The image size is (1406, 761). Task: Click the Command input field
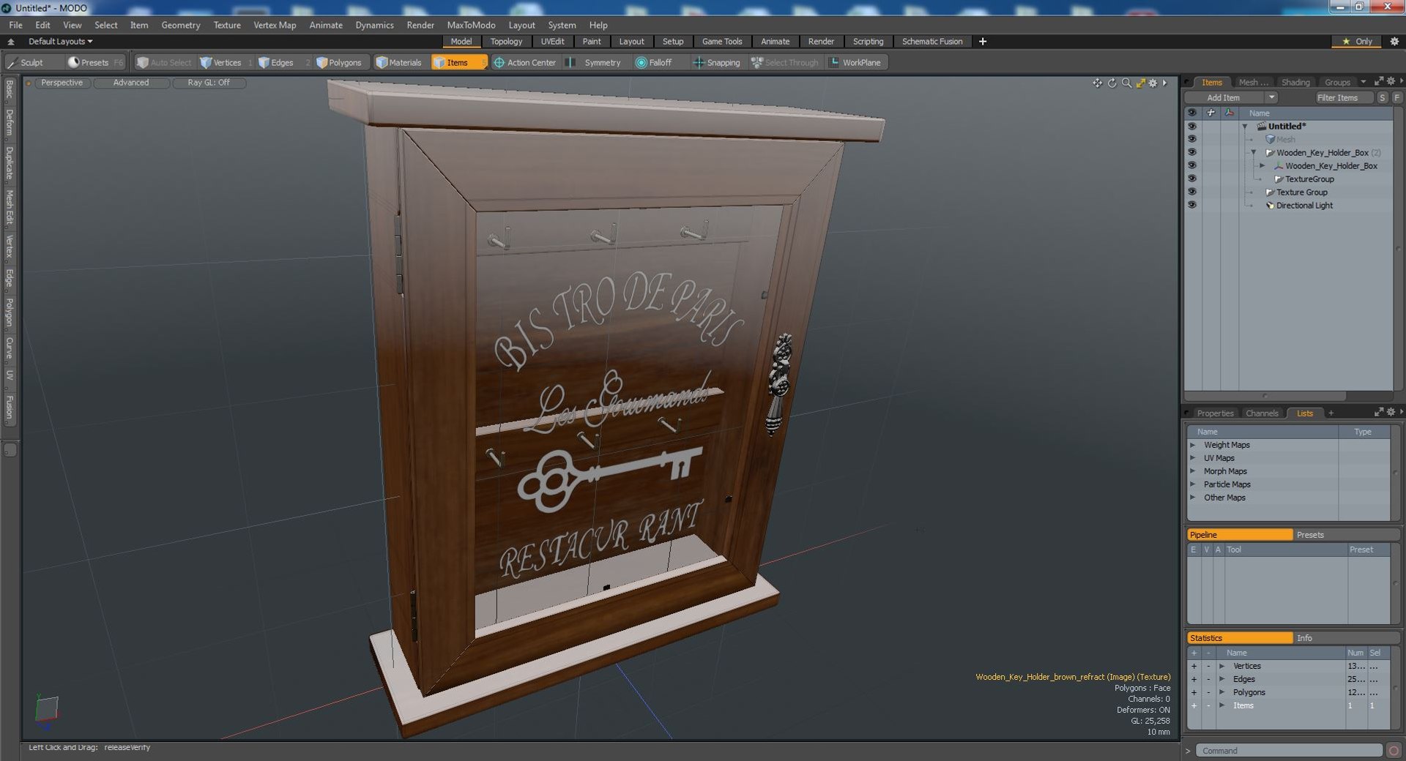pyautogui.click(x=1289, y=751)
